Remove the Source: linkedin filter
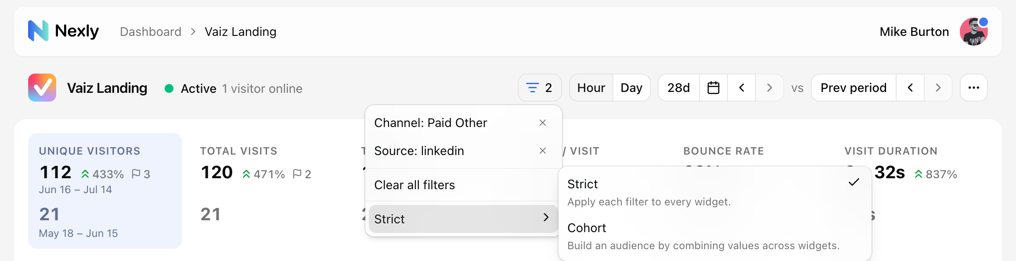The image size is (1016, 261). [x=543, y=151]
